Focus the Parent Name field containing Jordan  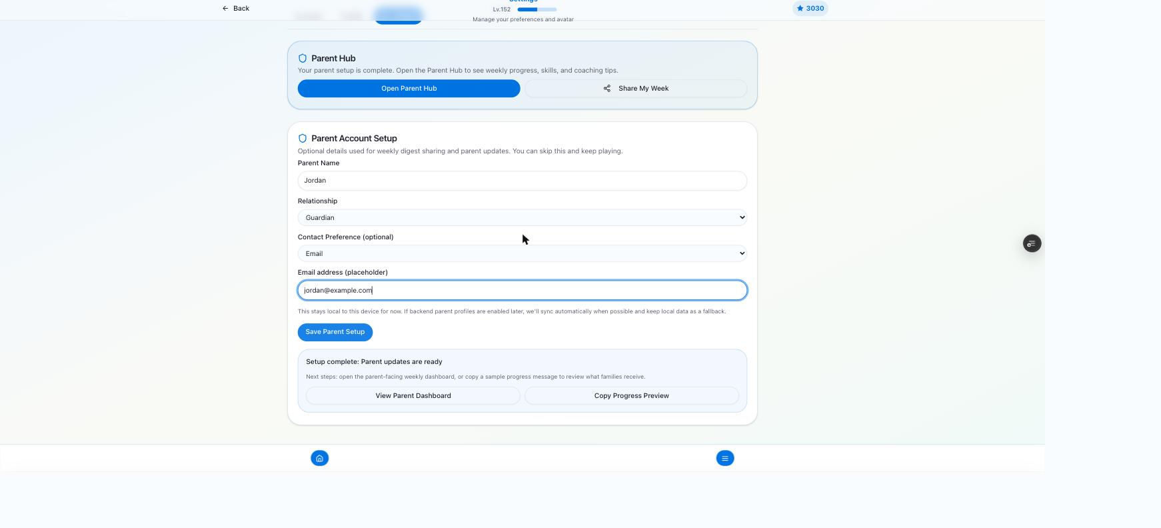tap(522, 181)
